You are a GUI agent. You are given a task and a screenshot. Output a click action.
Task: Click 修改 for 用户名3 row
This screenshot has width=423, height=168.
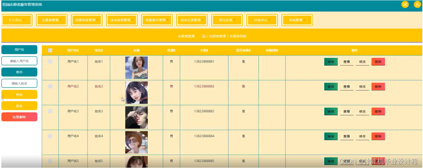click(363, 111)
